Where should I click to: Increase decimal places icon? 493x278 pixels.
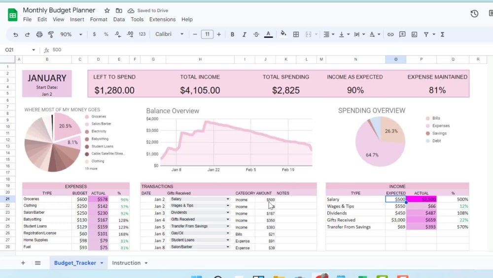(130, 34)
